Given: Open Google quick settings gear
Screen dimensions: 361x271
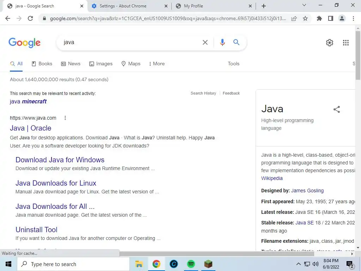Looking at the screenshot, I should (x=330, y=43).
